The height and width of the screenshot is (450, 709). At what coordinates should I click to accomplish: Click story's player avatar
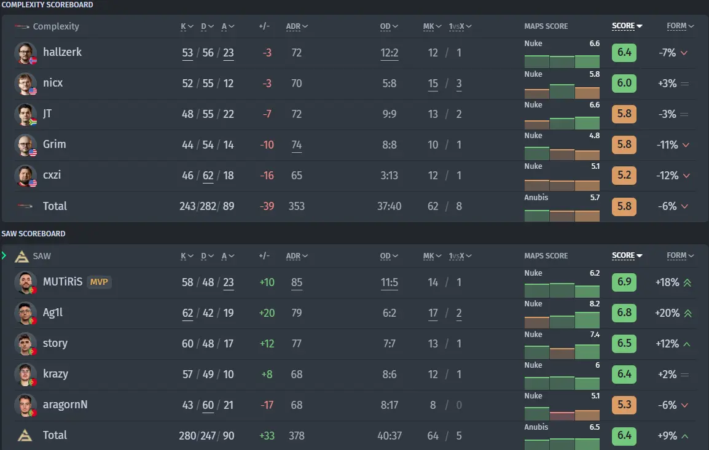click(25, 344)
